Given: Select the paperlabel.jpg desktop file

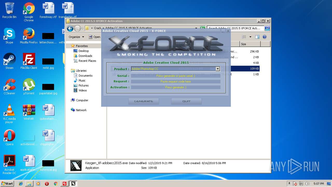Looking at the screenshot, I should coord(48,89).
